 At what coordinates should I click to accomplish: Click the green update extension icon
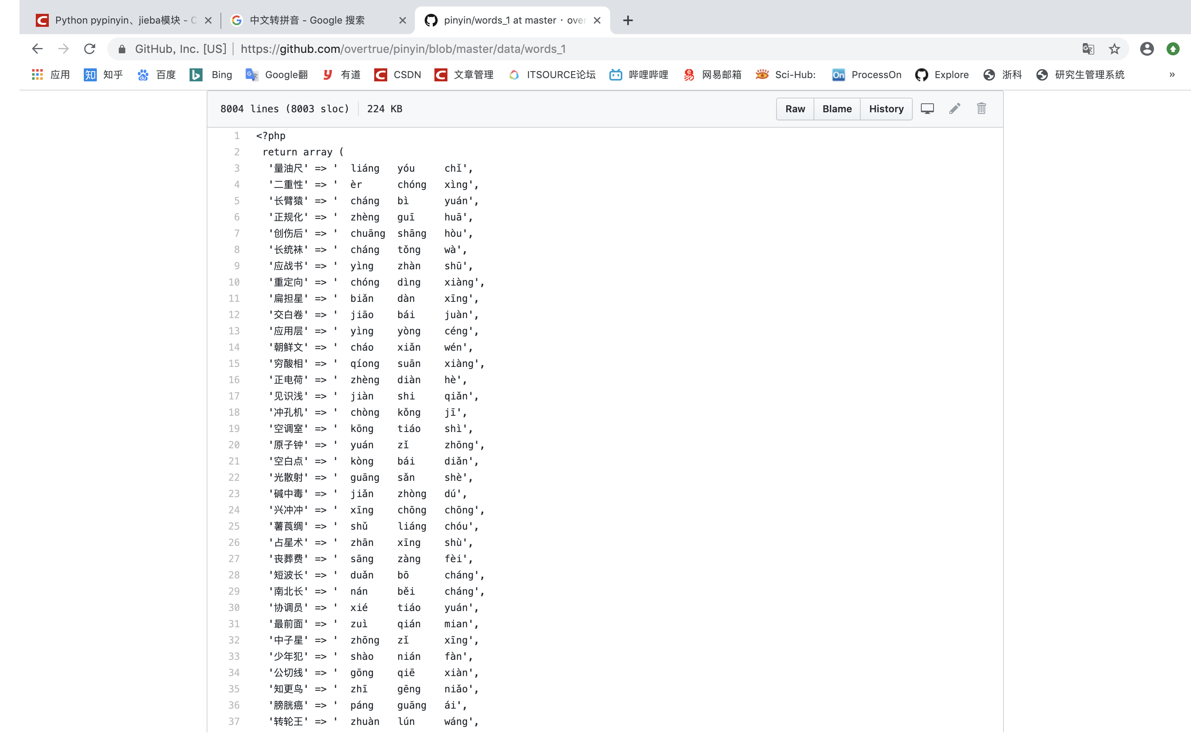[1173, 48]
